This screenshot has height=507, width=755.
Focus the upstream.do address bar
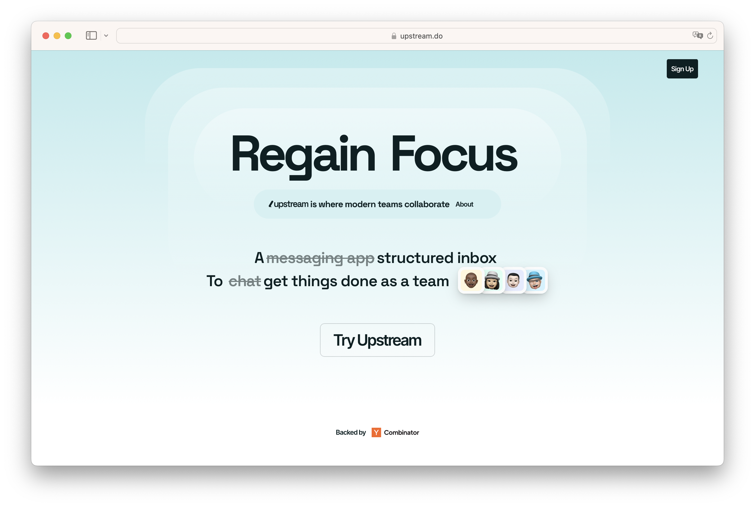416,36
